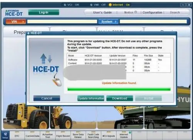Select the Software row in update table
Viewport: 193px width, 140px height.
pos(119,60)
